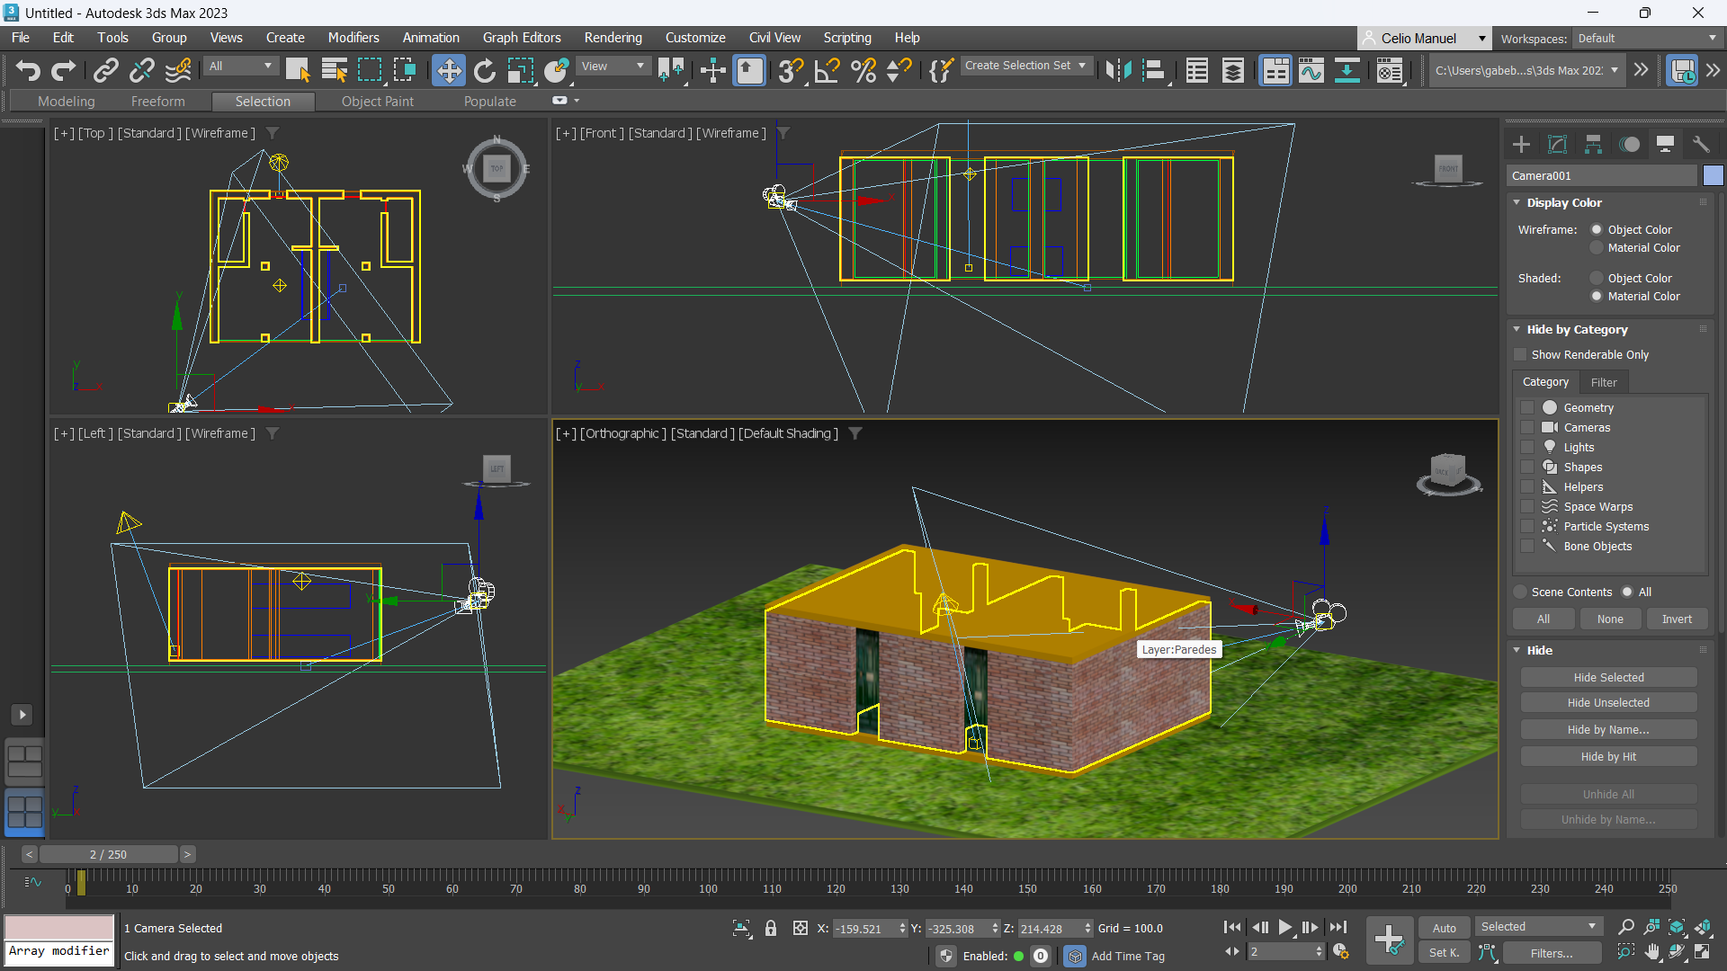Screen dimensions: 1727x971
Task: Check the Cameras hide category box
Action: pos(1527,427)
